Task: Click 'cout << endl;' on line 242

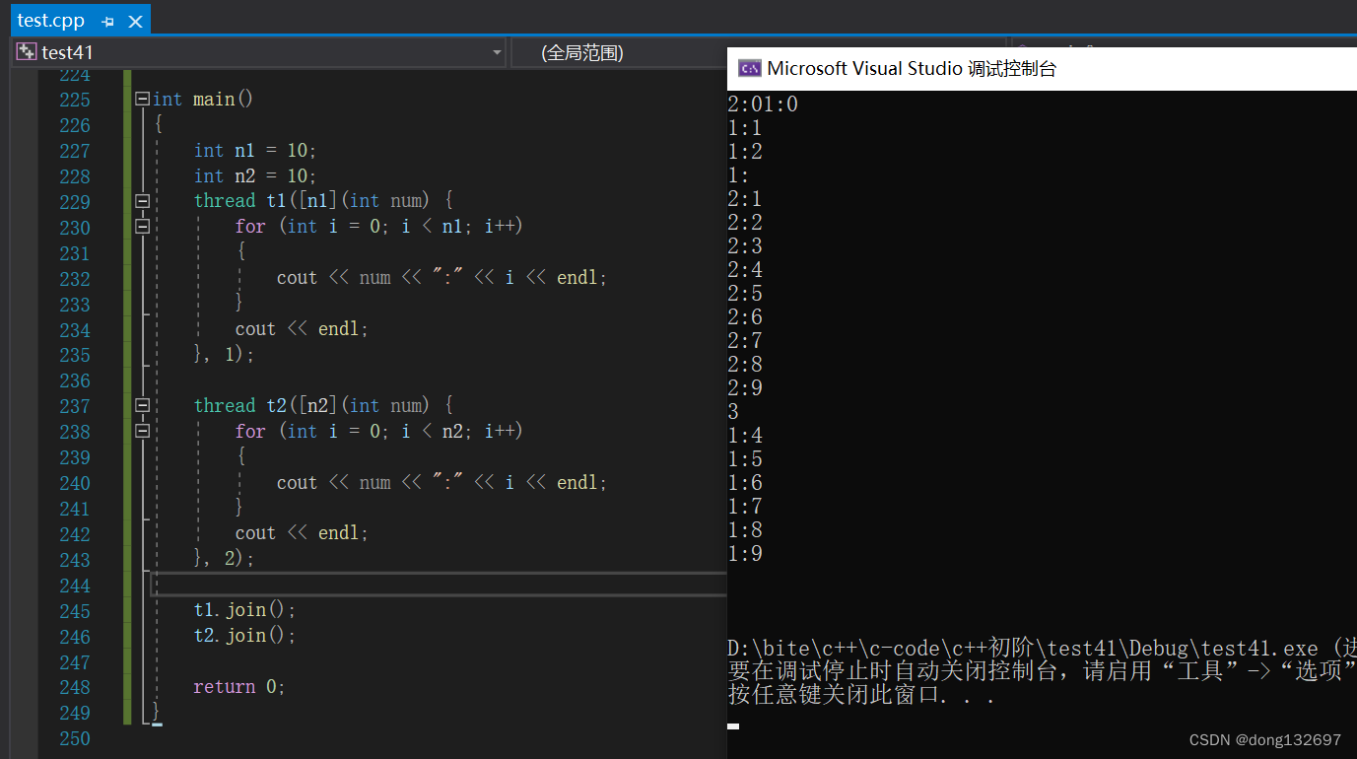Action: tap(302, 533)
